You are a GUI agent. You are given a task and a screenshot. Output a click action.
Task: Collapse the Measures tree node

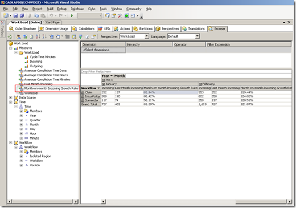click(x=11, y=48)
